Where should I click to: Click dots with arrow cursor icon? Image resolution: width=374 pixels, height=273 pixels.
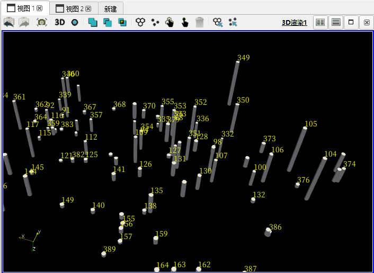click(x=233, y=22)
